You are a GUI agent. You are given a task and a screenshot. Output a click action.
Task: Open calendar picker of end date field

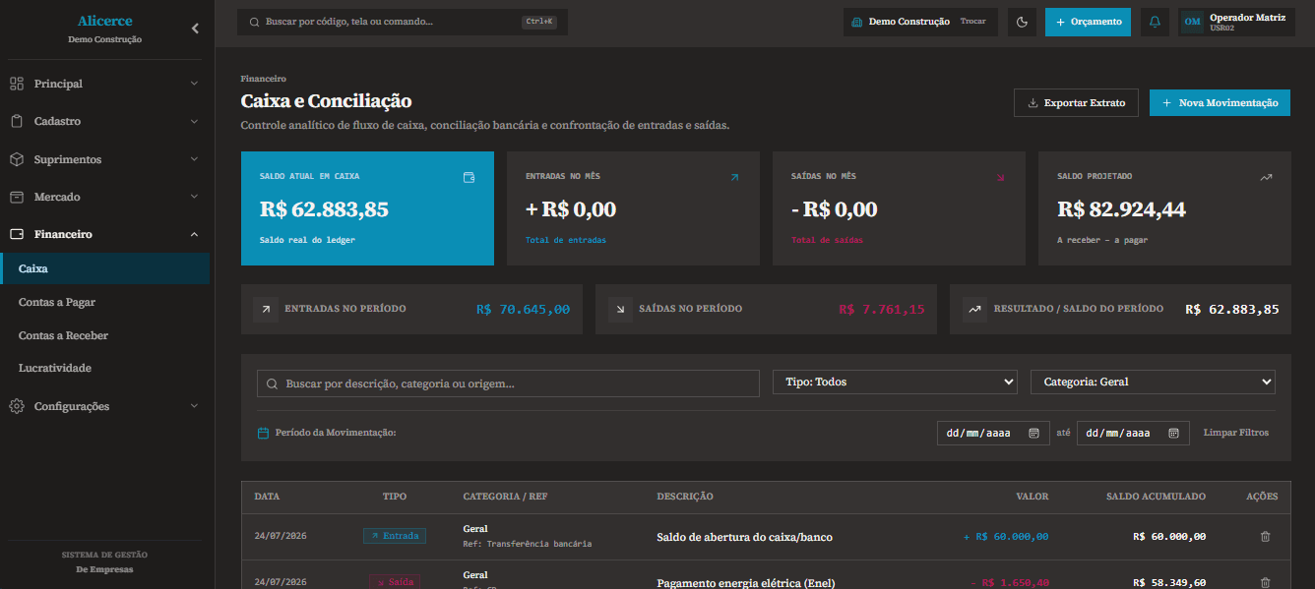tap(1173, 433)
